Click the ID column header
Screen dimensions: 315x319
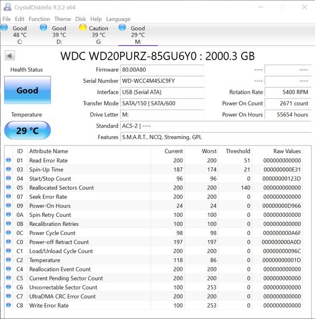[x=20, y=151]
